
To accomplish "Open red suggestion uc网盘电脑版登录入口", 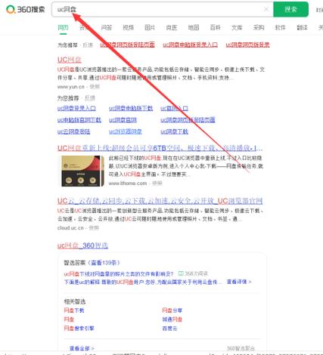I will pyautogui.click(x=190, y=45).
